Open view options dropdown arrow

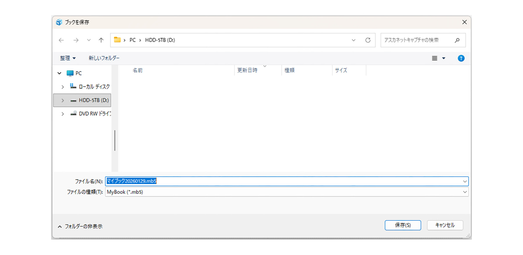pyautogui.click(x=444, y=58)
